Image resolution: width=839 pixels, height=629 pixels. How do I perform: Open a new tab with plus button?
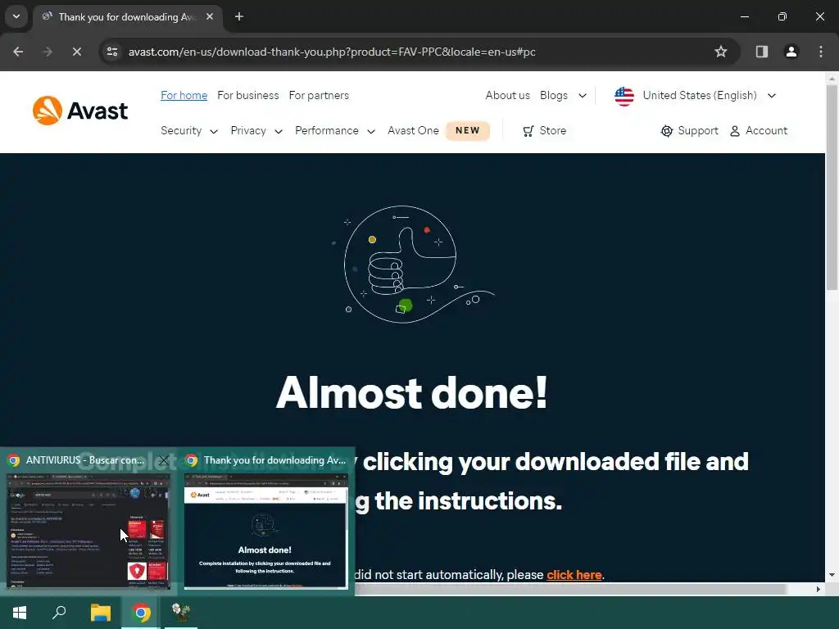(x=239, y=16)
